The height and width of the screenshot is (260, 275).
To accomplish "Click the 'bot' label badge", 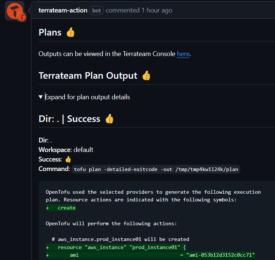I will pyautogui.click(x=96, y=11).
